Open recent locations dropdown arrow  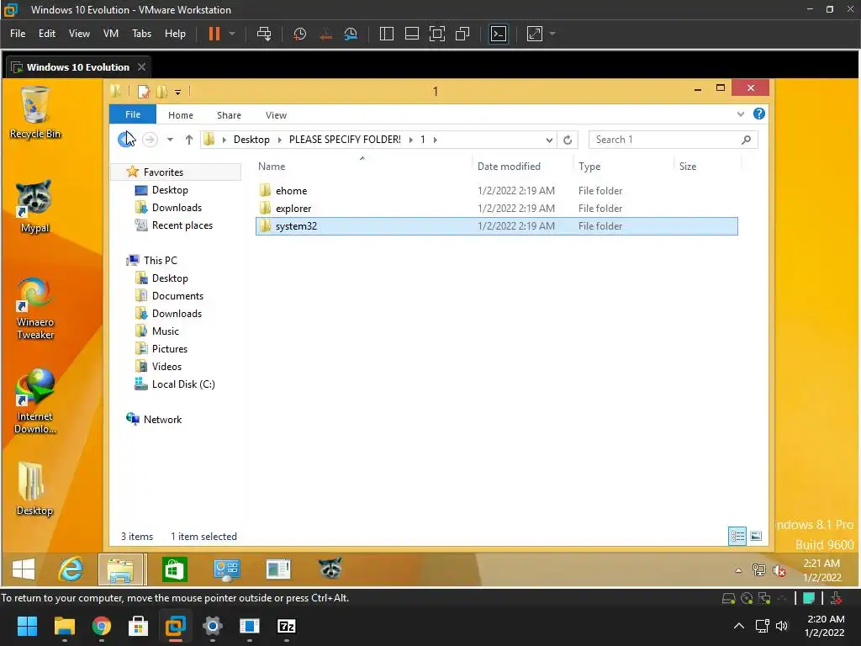point(170,140)
